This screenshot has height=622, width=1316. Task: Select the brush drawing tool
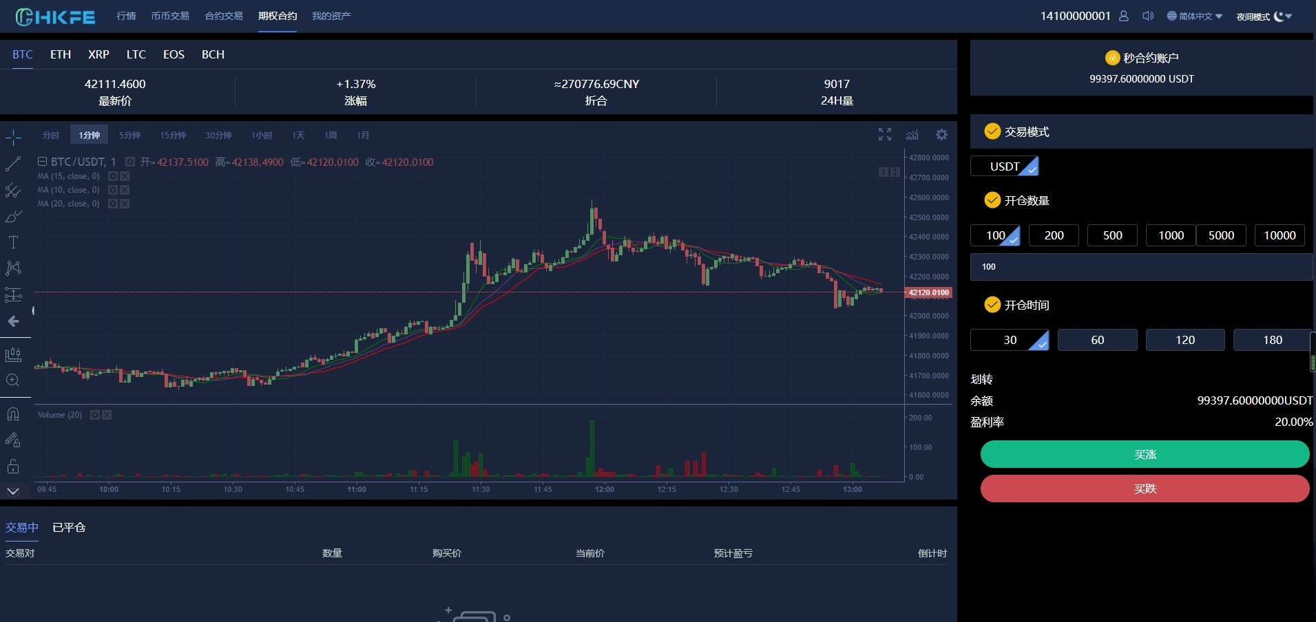(12, 218)
